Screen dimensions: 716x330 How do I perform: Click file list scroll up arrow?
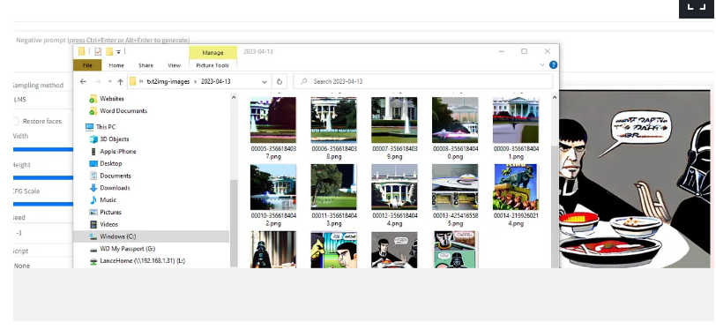pyautogui.click(x=555, y=97)
